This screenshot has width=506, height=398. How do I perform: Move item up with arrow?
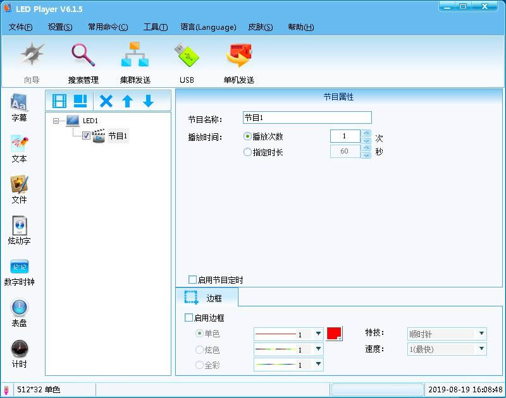click(x=127, y=101)
